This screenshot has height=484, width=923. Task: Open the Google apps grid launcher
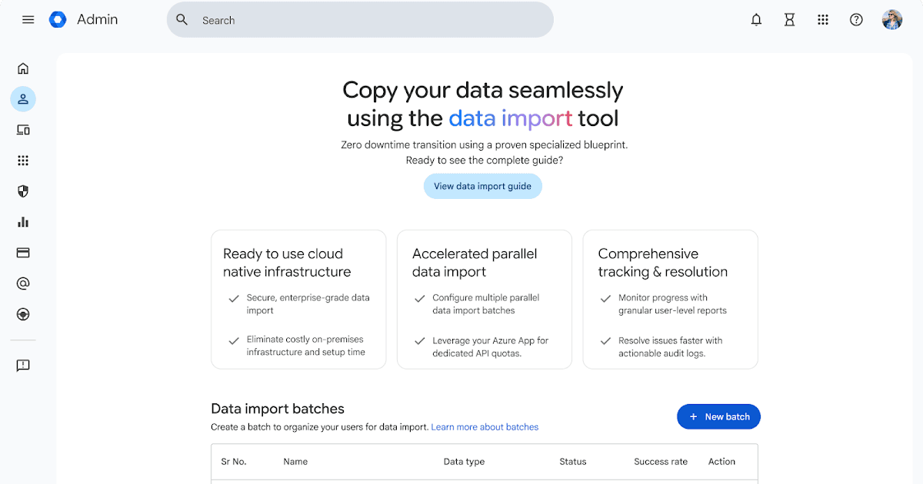tap(823, 20)
